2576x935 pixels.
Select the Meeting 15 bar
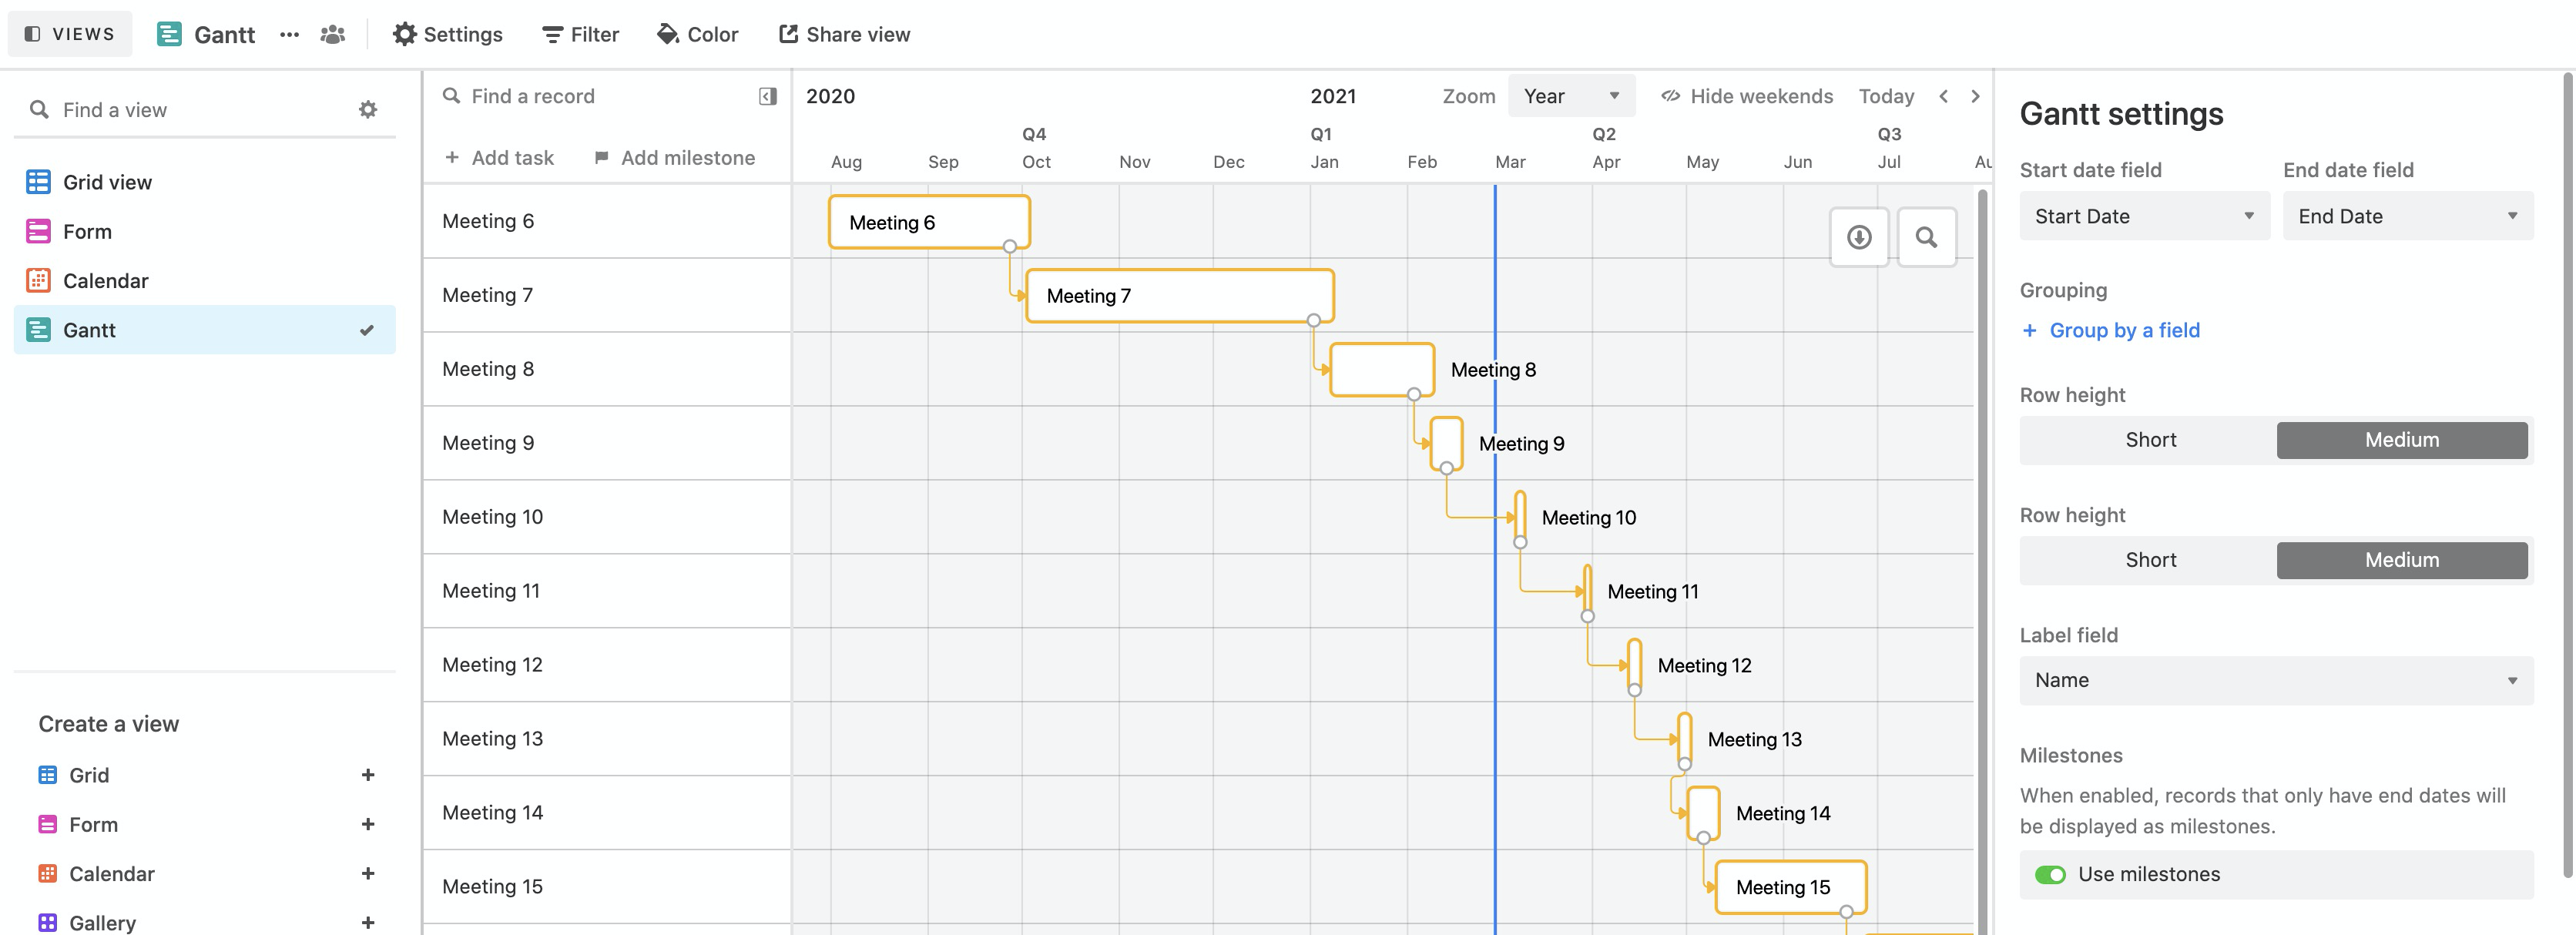click(x=1791, y=887)
